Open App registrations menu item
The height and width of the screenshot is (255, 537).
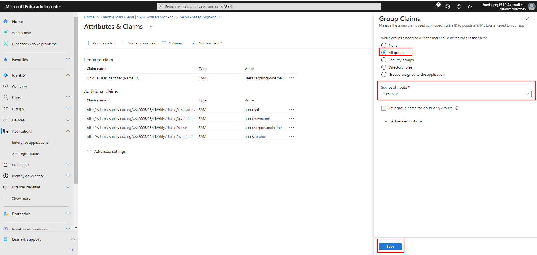point(26,154)
